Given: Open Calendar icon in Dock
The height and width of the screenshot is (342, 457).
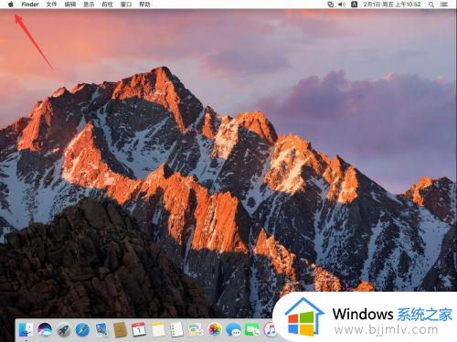Looking at the screenshot, I should tap(139, 330).
